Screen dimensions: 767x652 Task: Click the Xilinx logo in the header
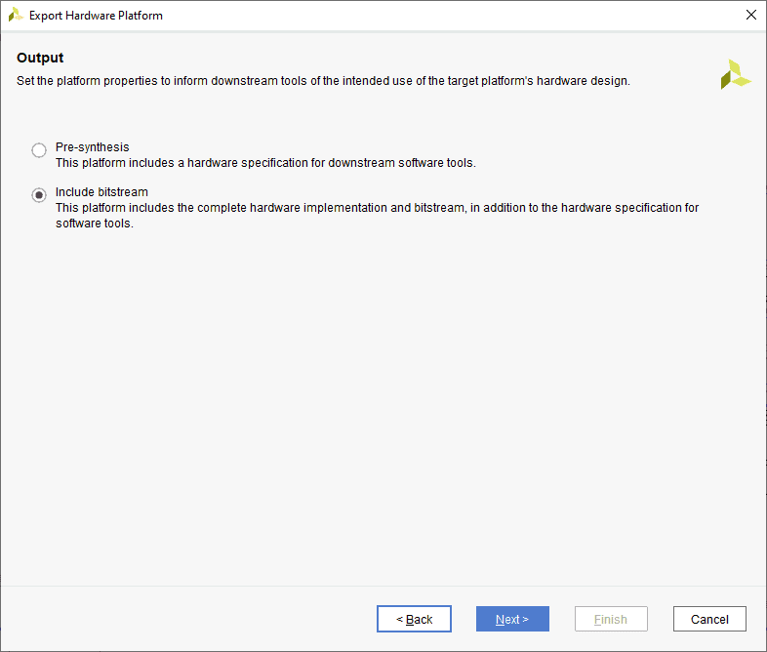pyautogui.click(x=735, y=74)
